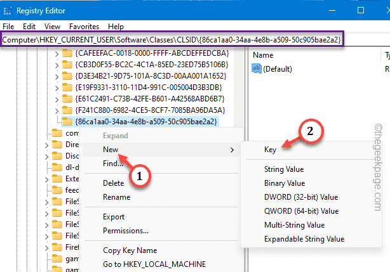Screen dimensions: 390x272
Task: Click the Registry Editor app icon in title bar
Action: [x=8, y=11]
